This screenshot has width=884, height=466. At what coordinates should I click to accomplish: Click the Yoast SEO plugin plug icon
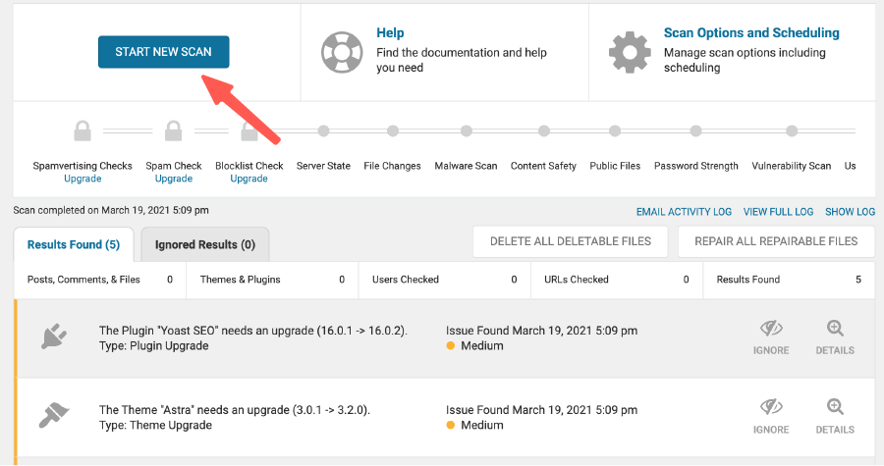point(54,338)
